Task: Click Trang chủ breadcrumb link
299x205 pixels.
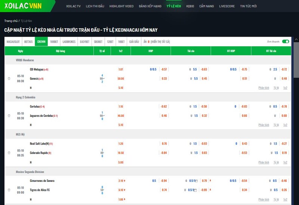Action: click(x=11, y=21)
